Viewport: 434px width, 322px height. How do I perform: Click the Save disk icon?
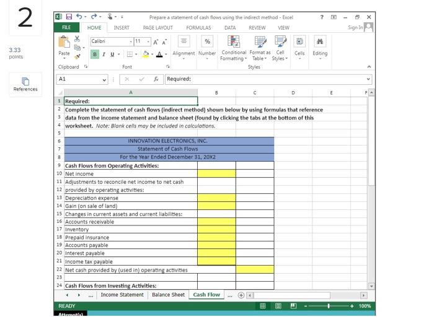tap(69, 17)
